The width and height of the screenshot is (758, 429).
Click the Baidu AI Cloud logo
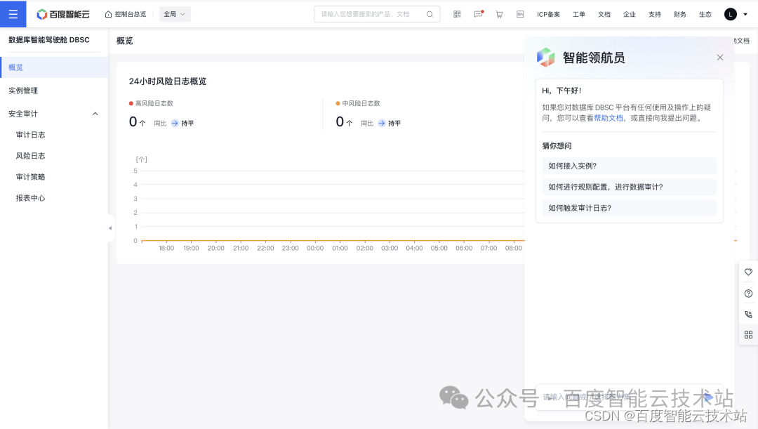[x=63, y=14]
